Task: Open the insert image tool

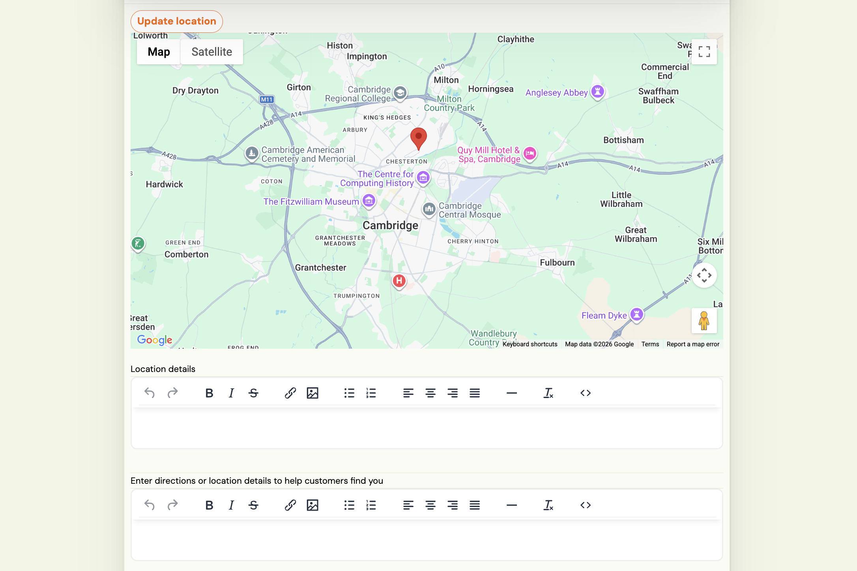Action: point(312,393)
